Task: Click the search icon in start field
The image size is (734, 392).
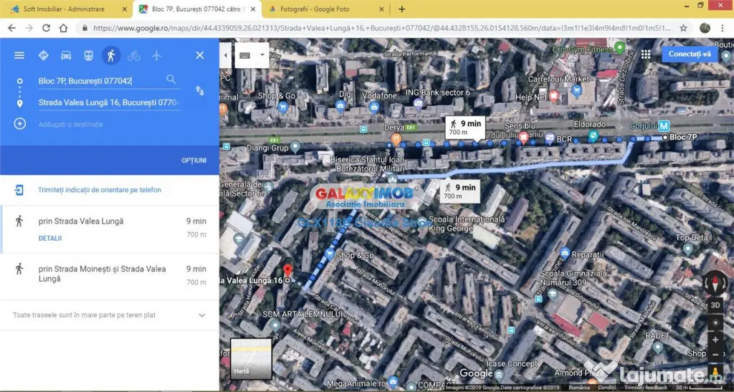Action: click(171, 80)
